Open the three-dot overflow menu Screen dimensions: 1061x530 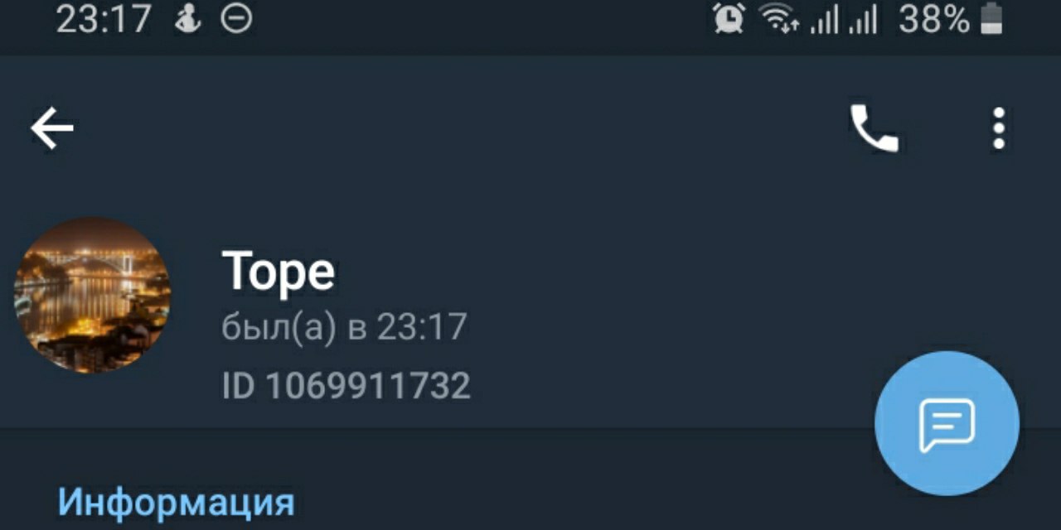click(999, 128)
